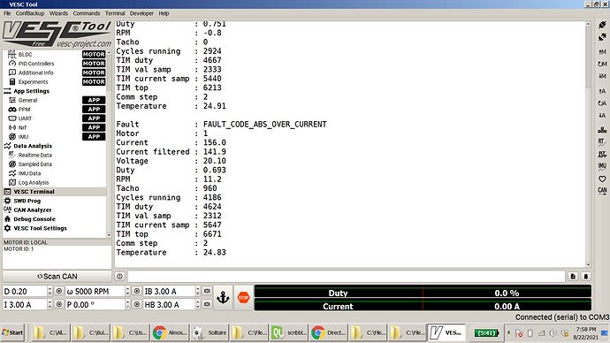The image size is (610, 343).
Task: Click the terminal output vertical scrollbar
Action: tap(588, 144)
